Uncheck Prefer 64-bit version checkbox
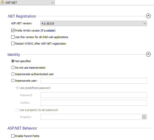Image resolution: width=154 pixels, height=140 pixels. click(x=13, y=31)
